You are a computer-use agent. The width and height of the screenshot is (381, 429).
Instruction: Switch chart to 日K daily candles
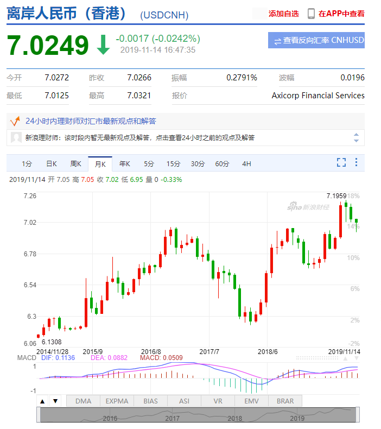click(x=52, y=163)
